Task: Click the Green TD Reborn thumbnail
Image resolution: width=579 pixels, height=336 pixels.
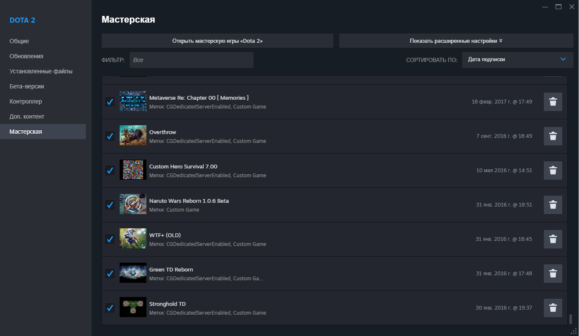Action: click(133, 273)
